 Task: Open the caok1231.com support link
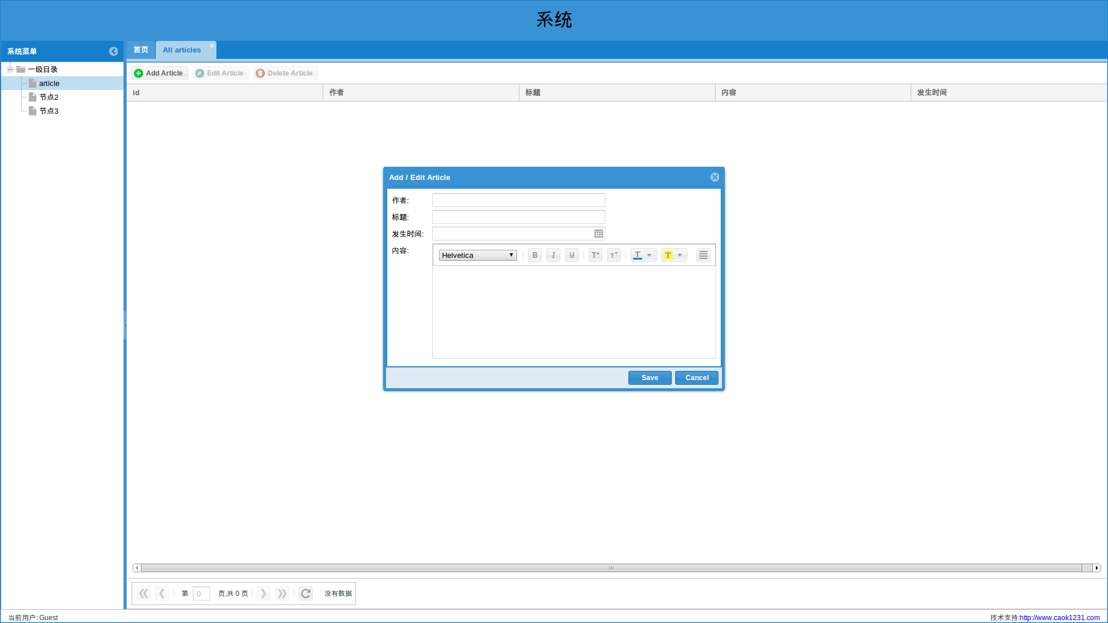[1060, 617]
